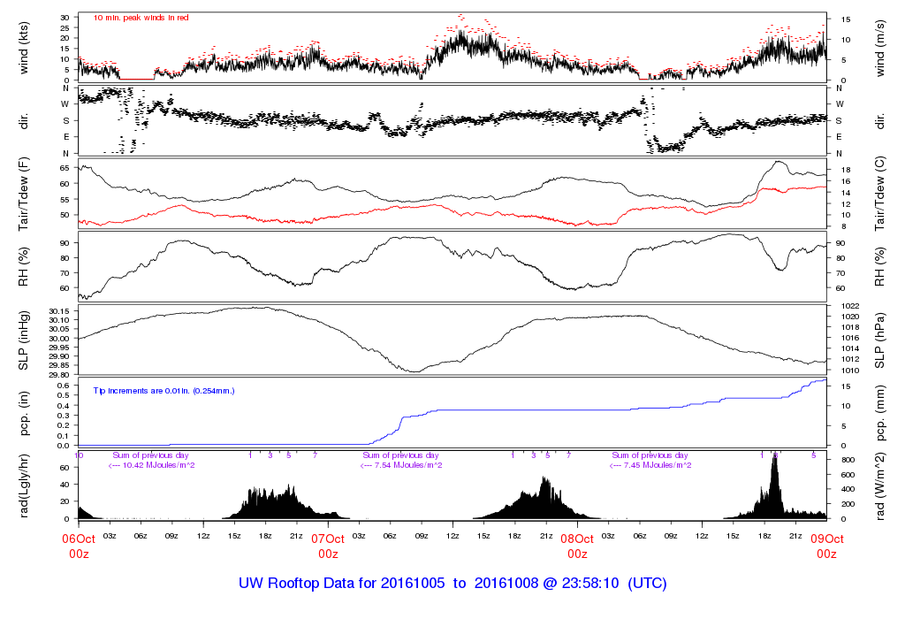Select the '06Oct' date marker
905x619 pixels.
(x=79, y=539)
